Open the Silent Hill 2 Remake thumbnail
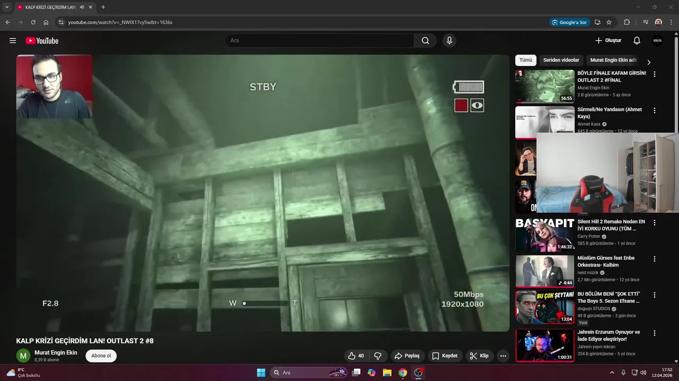Screen dimensions: 679x381 (545, 235)
